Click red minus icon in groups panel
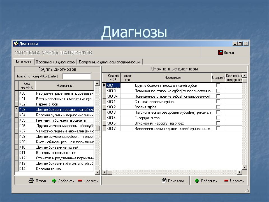This screenshot has height=202, width=269. tap(80, 180)
